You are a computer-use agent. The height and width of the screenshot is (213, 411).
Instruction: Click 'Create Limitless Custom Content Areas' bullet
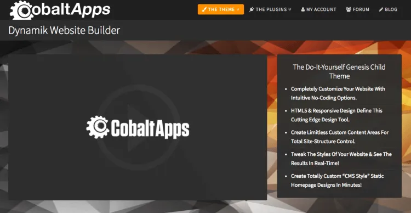point(340,137)
